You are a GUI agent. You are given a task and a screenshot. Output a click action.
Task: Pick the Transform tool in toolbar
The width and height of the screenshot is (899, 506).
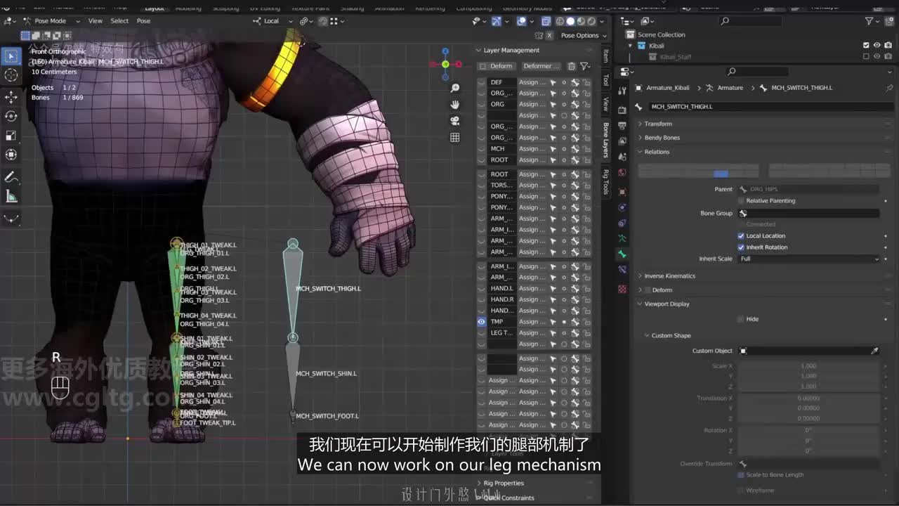pyautogui.click(x=11, y=155)
